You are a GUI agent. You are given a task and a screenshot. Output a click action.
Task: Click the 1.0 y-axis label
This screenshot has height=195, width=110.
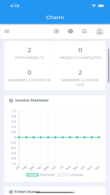[x=14, y=111]
